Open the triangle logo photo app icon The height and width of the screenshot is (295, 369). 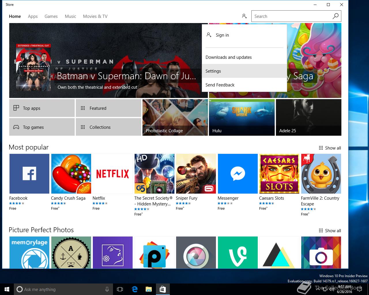(279, 252)
